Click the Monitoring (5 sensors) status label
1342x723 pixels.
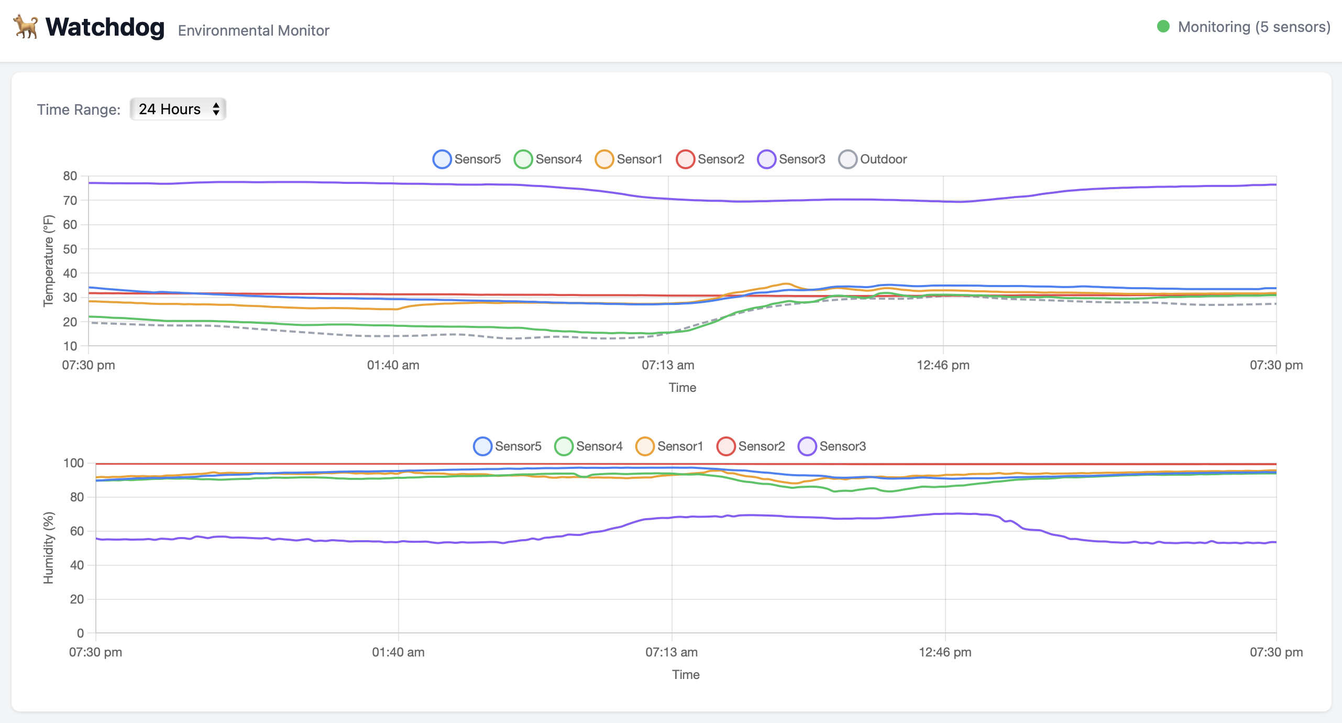[1254, 27]
